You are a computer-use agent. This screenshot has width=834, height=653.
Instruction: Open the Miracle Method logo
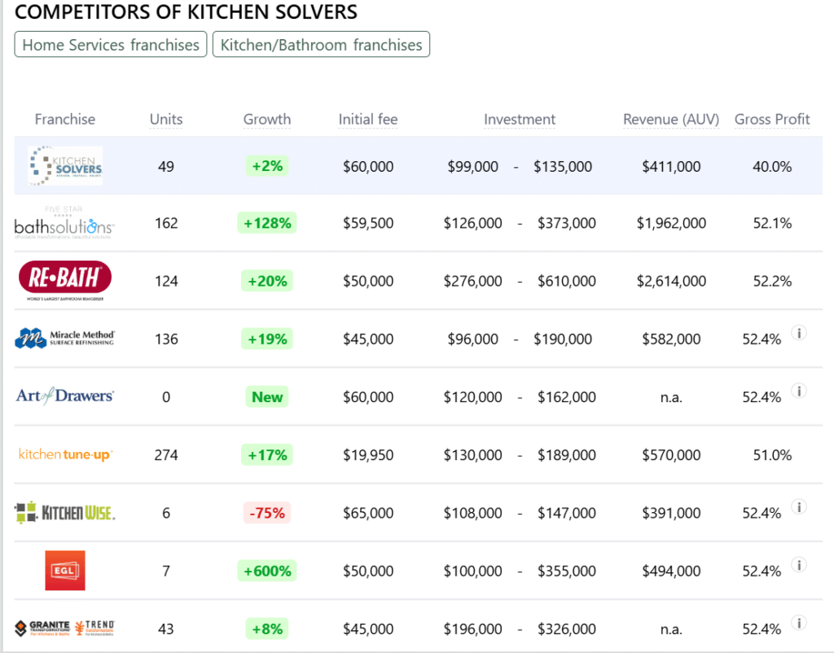point(65,338)
